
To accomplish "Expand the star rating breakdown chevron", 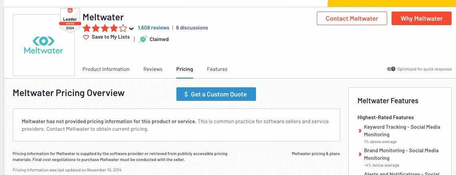I will tap(131, 29).
